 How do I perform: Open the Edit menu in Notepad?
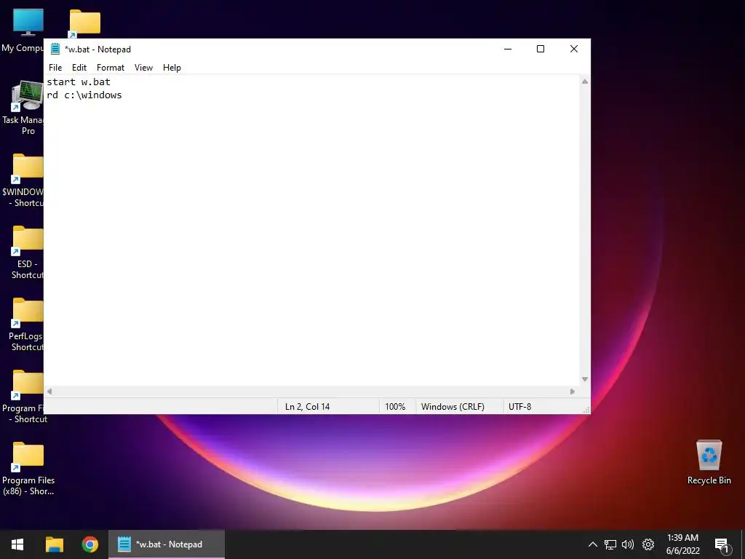pos(79,68)
